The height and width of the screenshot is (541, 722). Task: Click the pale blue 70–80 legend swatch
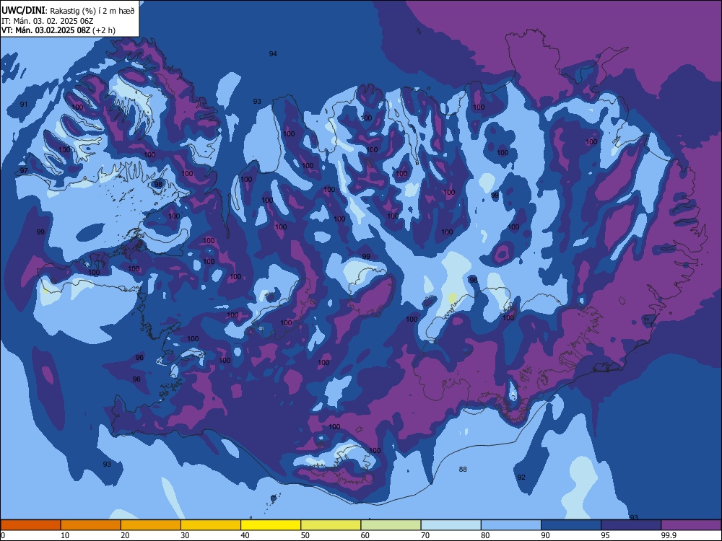coord(451,525)
